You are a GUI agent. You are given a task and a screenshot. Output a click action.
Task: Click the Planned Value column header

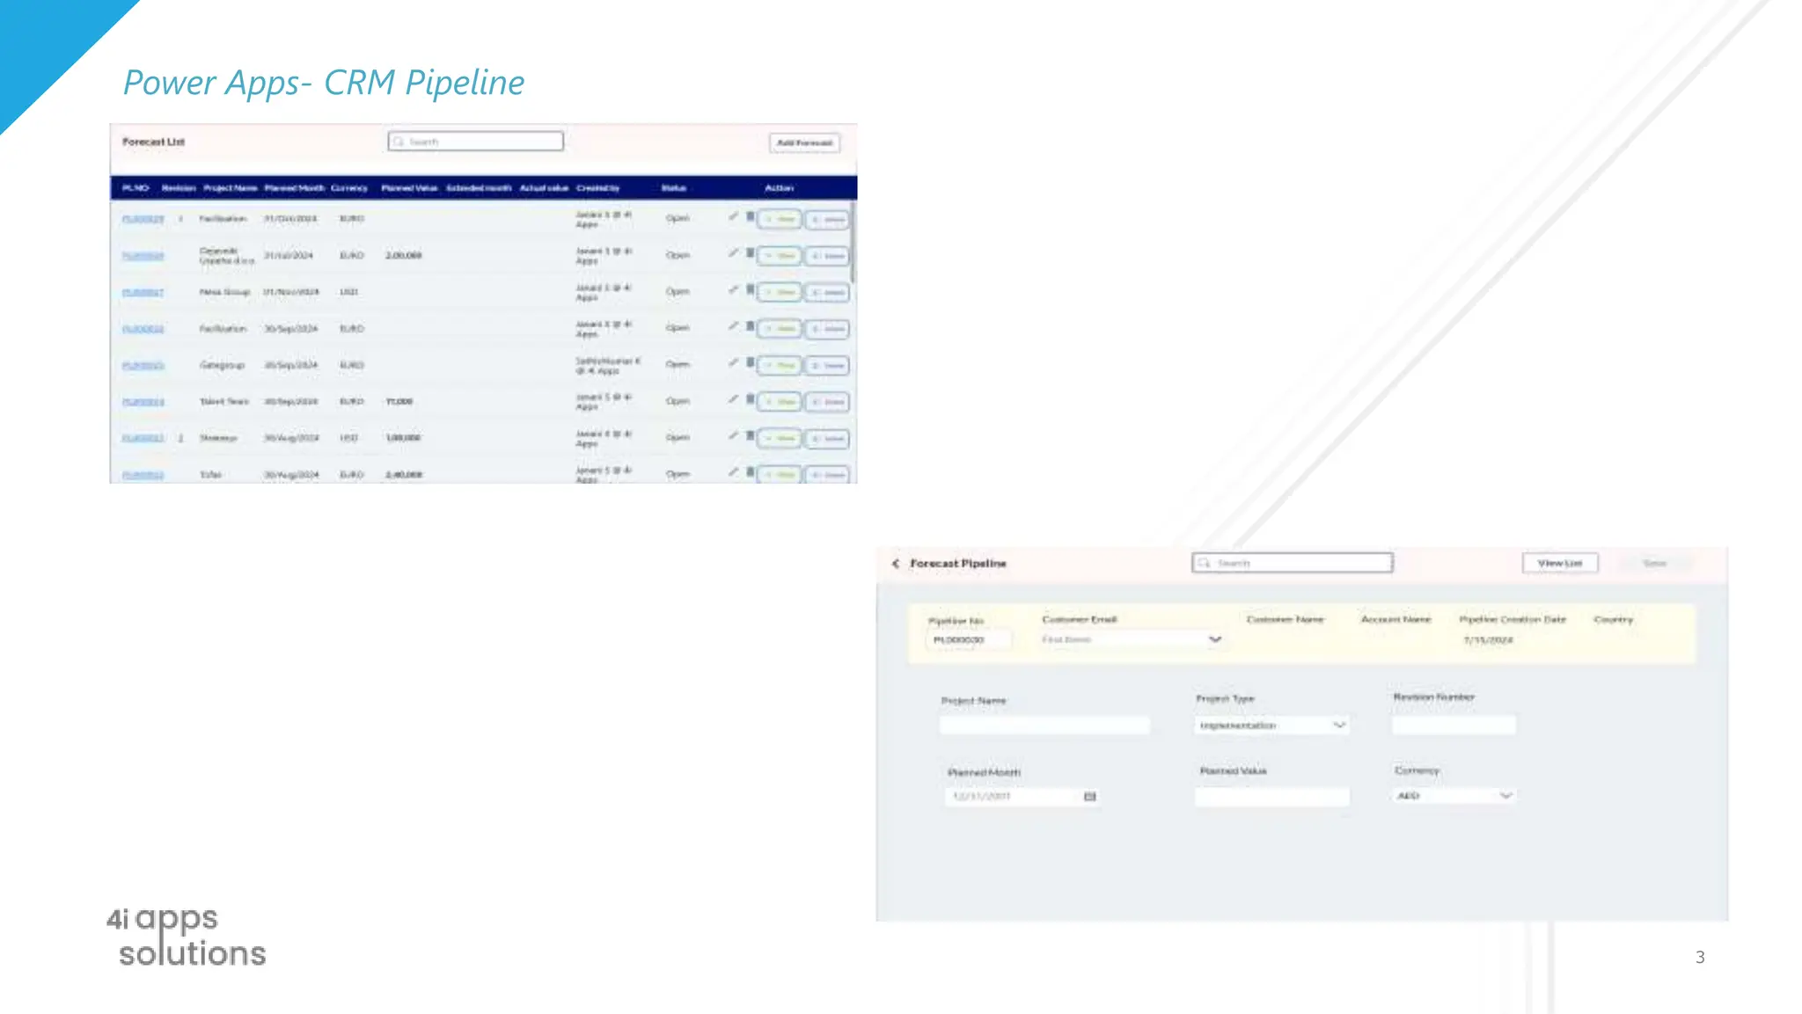pyautogui.click(x=410, y=188)
